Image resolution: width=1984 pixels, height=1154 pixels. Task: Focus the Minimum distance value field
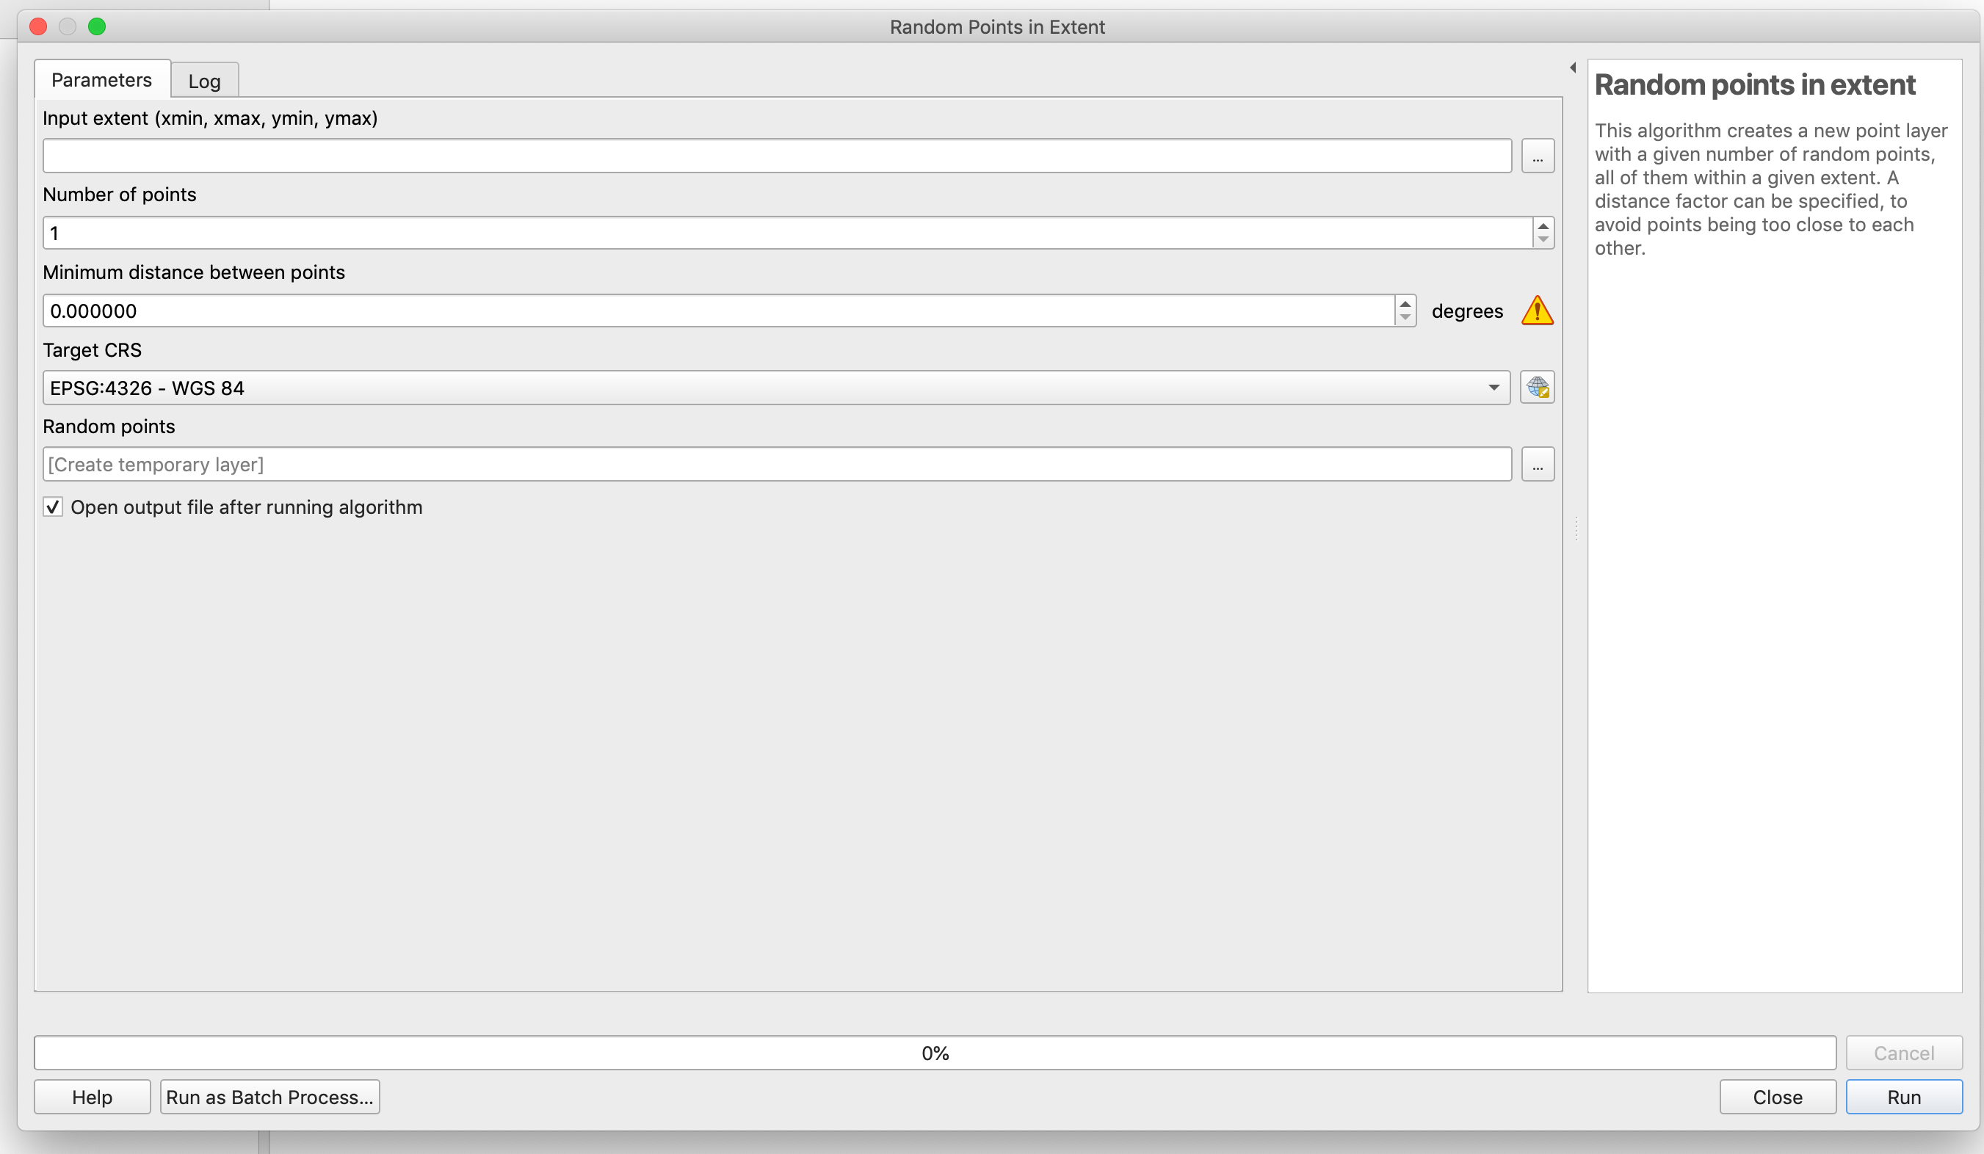[719, 311]
